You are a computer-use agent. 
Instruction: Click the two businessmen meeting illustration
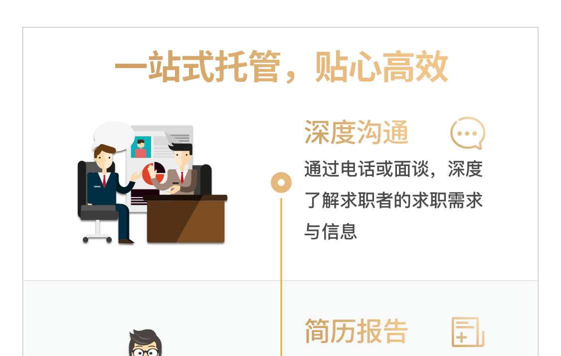153,183
